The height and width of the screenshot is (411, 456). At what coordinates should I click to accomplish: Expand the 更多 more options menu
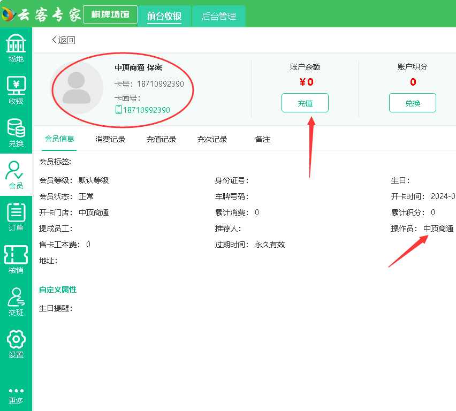click(x=16, y=395)
